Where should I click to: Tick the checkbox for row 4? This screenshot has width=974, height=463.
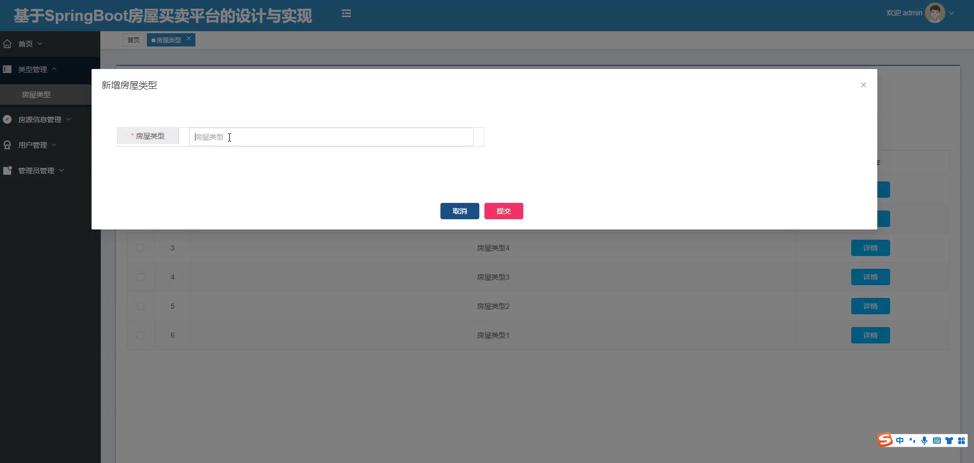(x=141, y=277)
